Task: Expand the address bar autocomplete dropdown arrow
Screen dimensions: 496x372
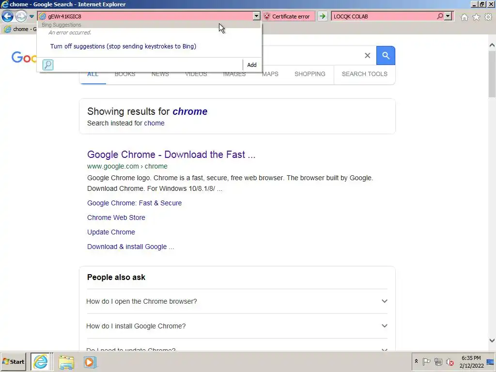Action: (x=257, y=16)
